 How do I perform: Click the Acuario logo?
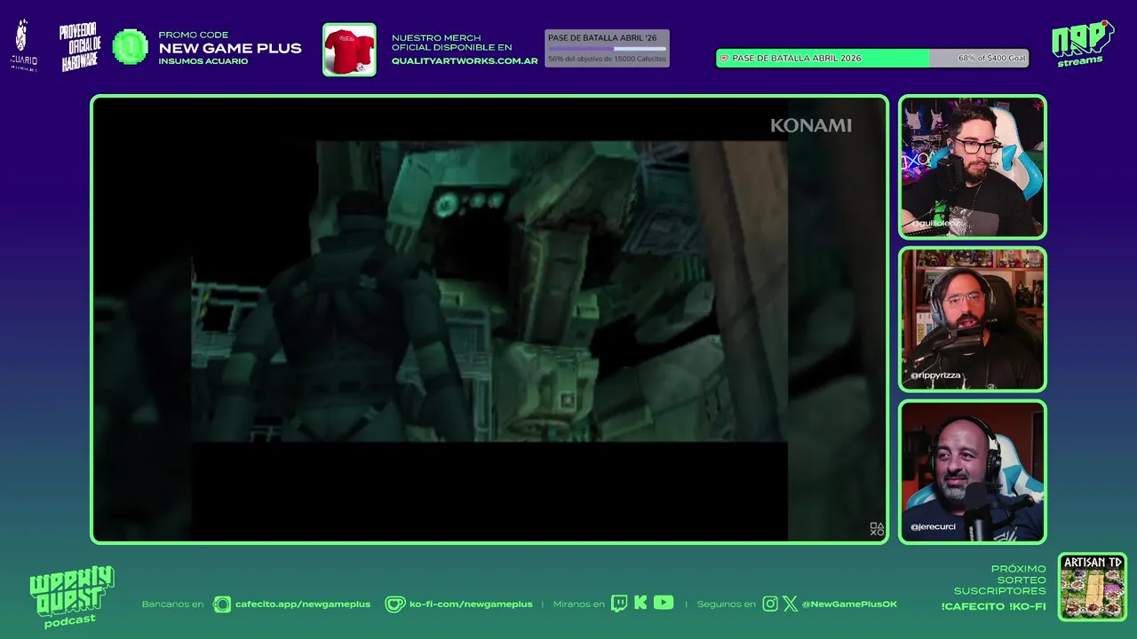tap(23, 46)
